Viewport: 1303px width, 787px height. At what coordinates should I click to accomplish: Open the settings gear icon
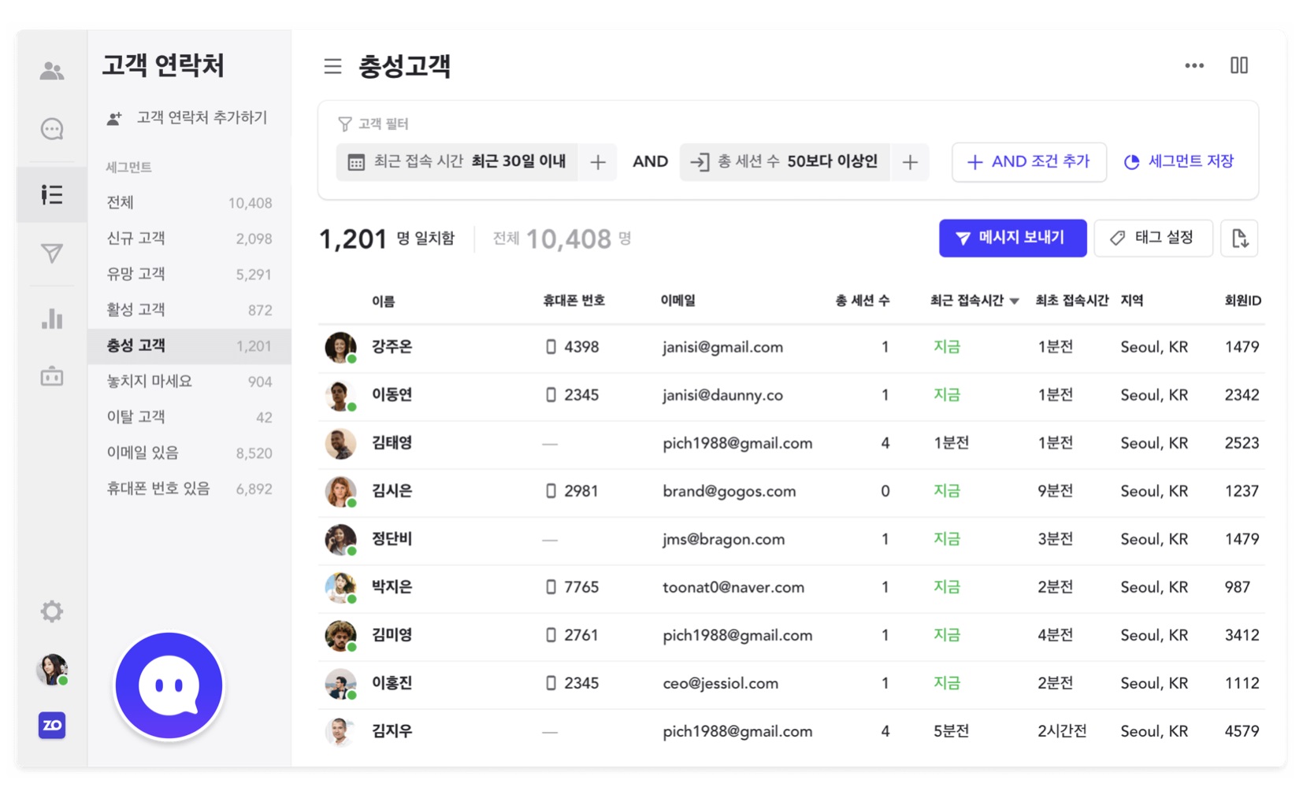pos(52,611)
